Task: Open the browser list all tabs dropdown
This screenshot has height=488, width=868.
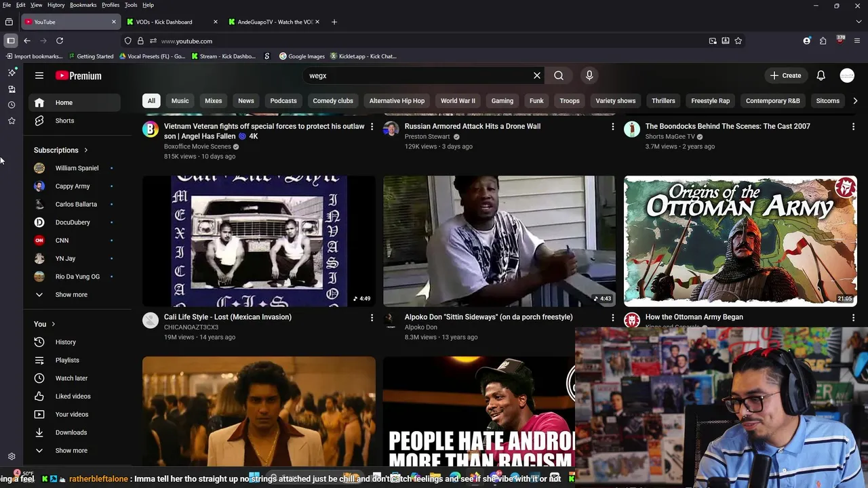Action: 859,22
